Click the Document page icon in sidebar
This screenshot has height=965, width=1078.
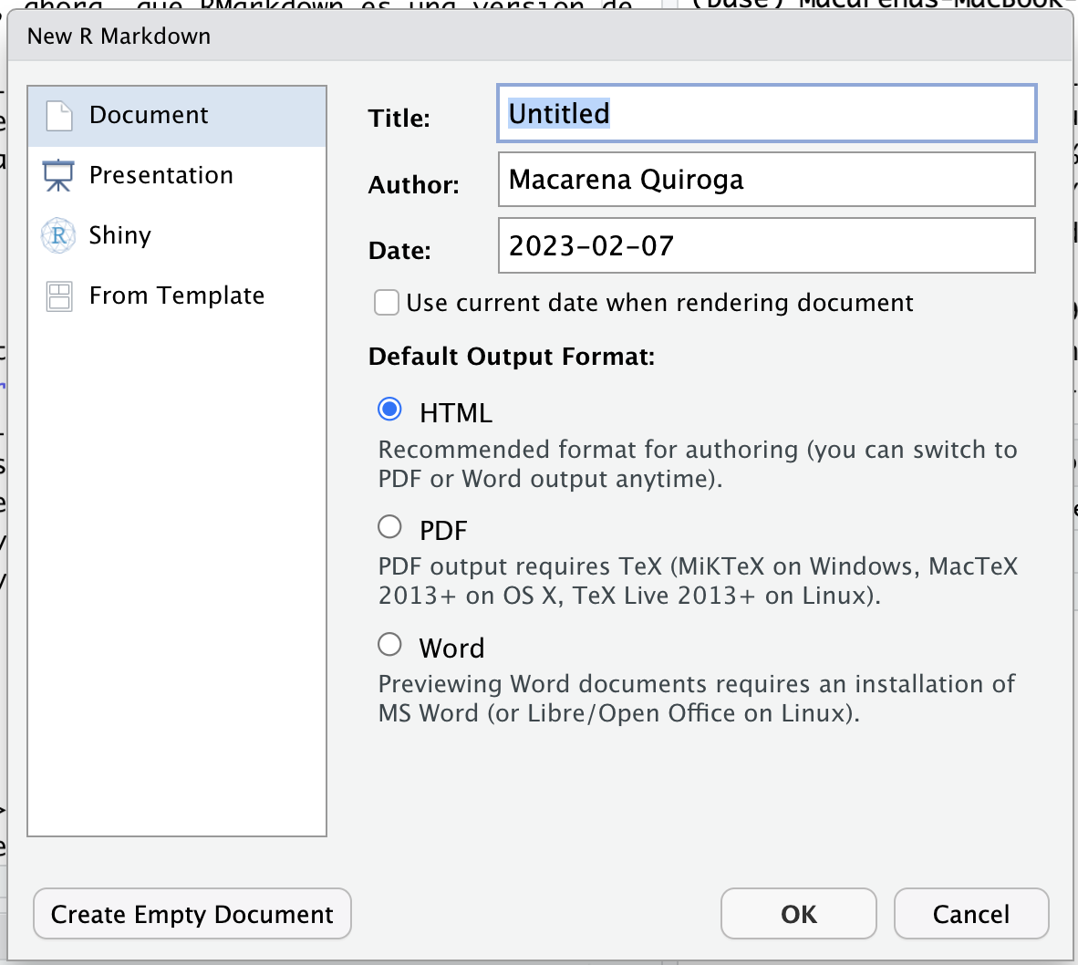point(59,116)
